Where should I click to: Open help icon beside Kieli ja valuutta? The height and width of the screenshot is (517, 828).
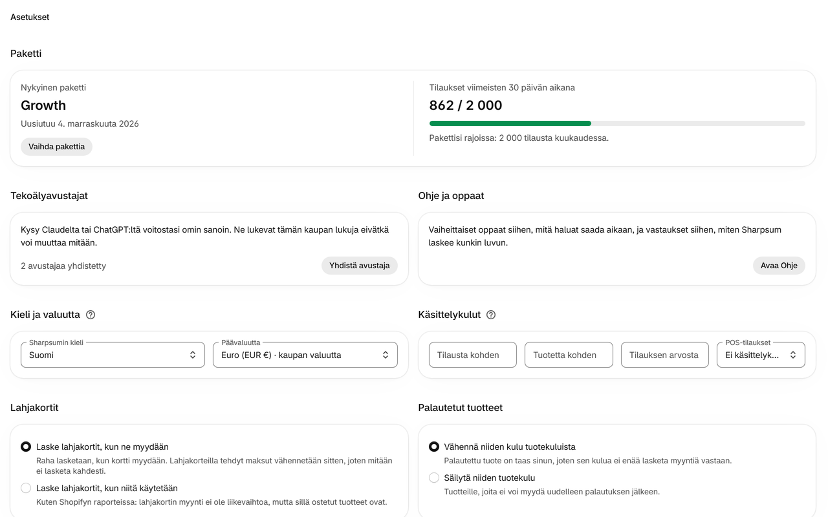click(91, 315)
